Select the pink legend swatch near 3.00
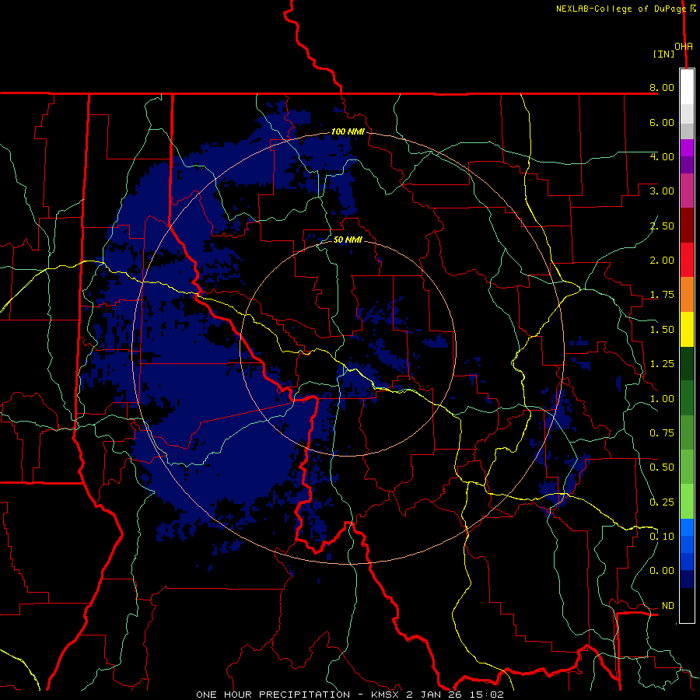Screen dimensions: 700x700 coord(687,191)
